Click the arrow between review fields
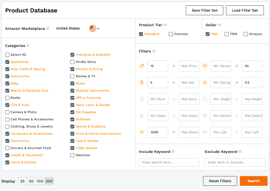The height and width of the screenshot is (191, 270). click(x=237, y=66)
